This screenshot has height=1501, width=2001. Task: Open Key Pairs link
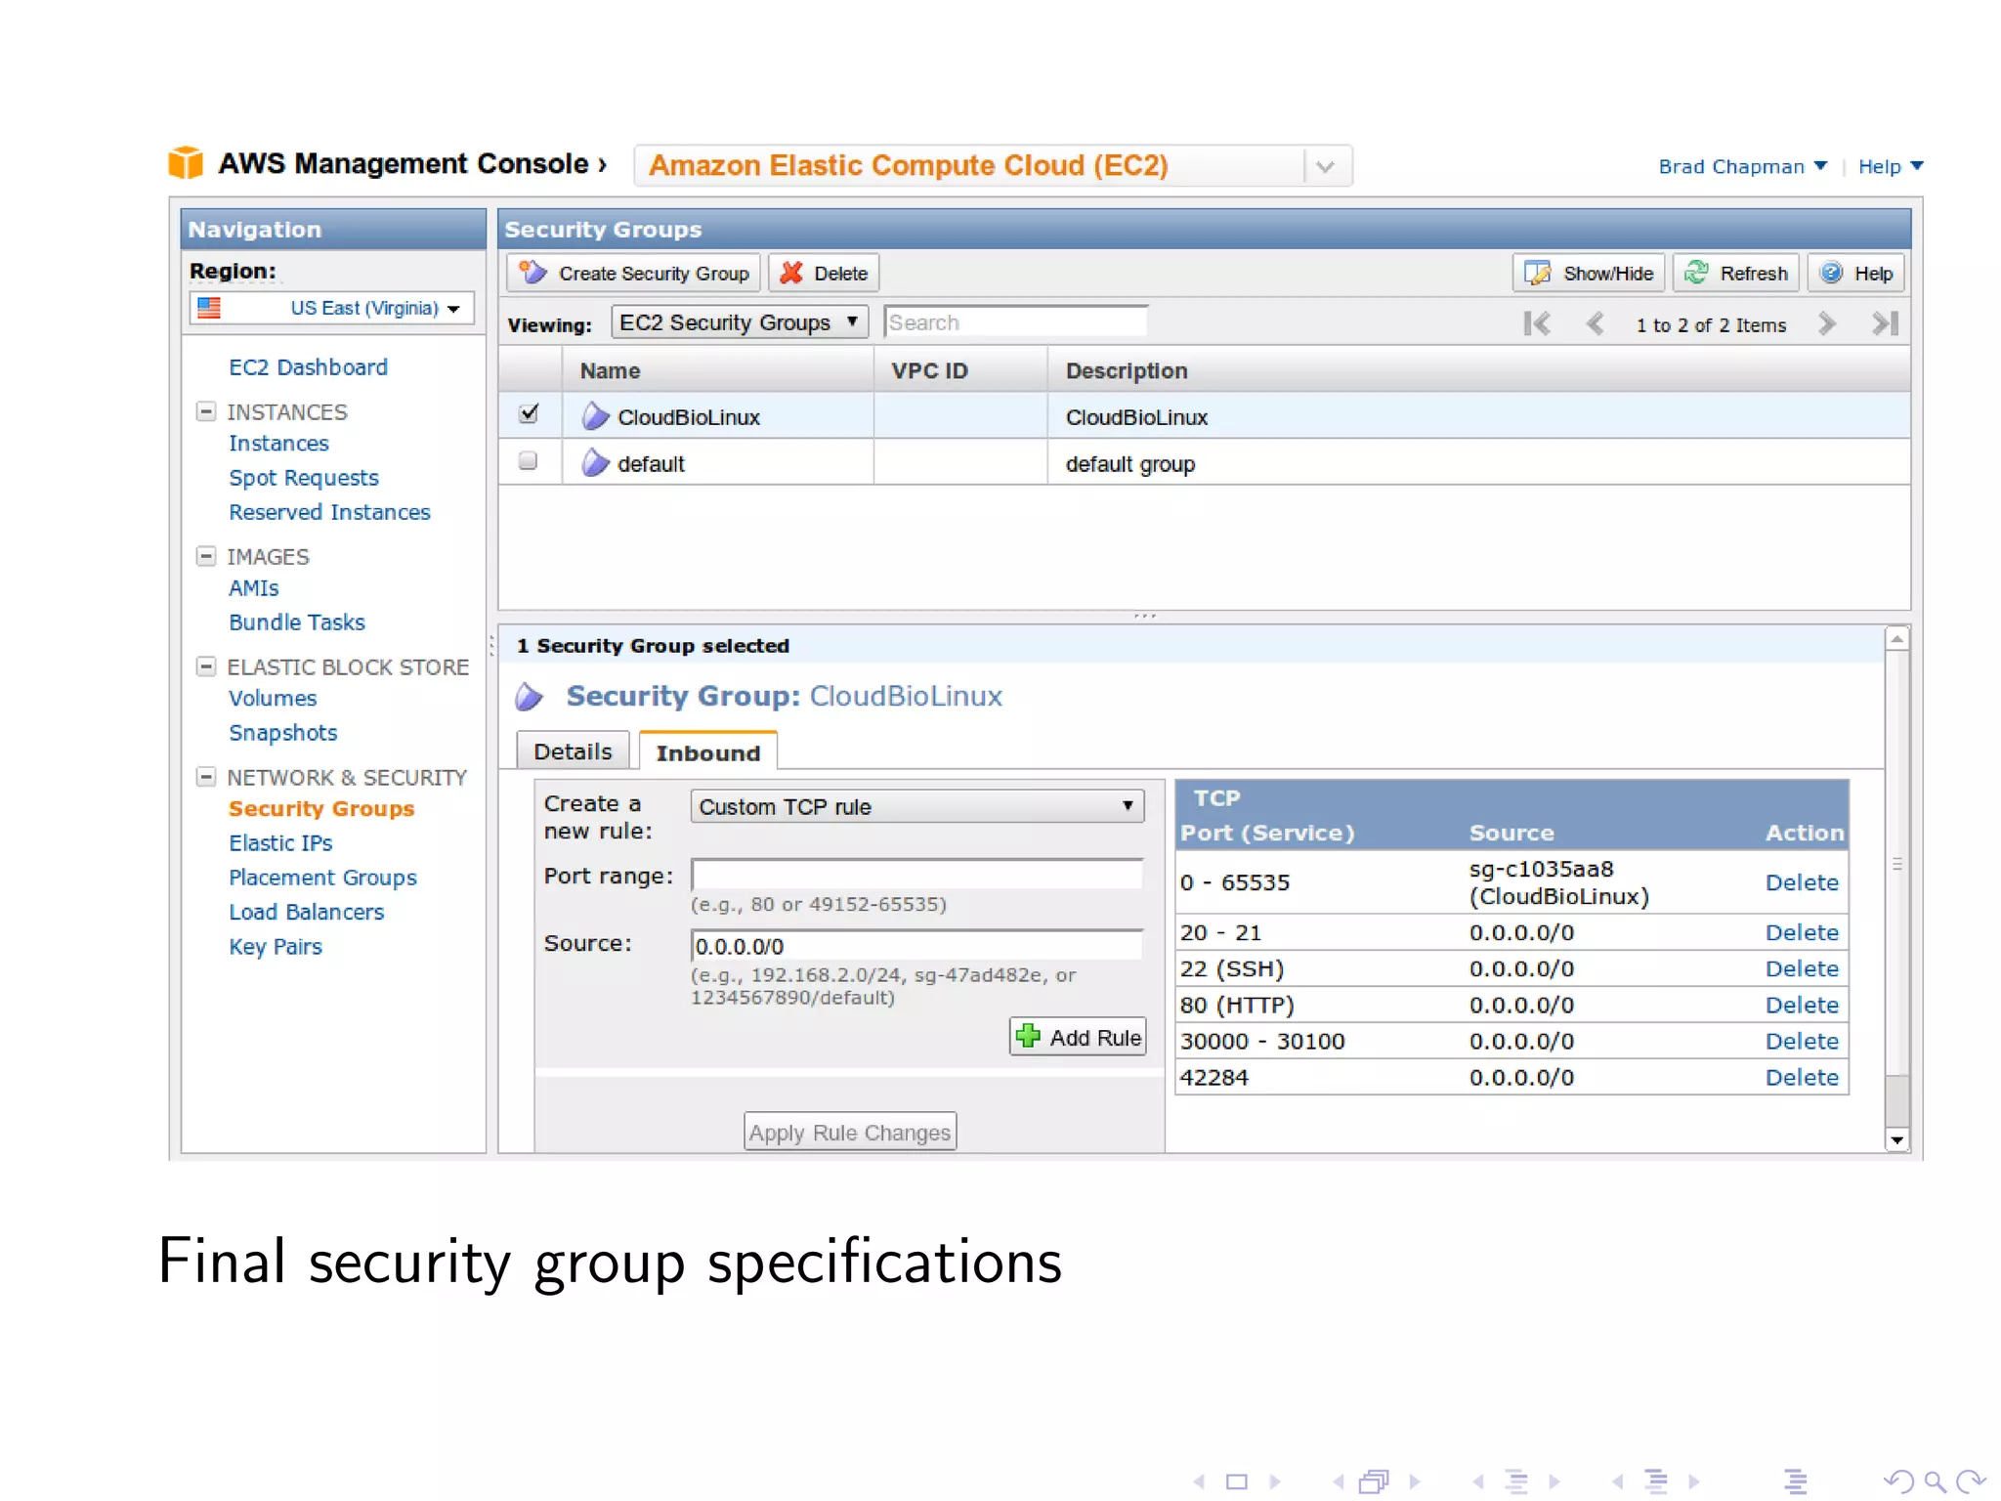pyautogui.click(x=275, y=946)
